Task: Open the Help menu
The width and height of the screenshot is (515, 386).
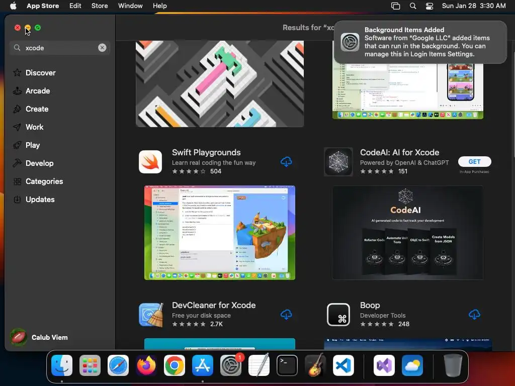Action: (159, 6)
